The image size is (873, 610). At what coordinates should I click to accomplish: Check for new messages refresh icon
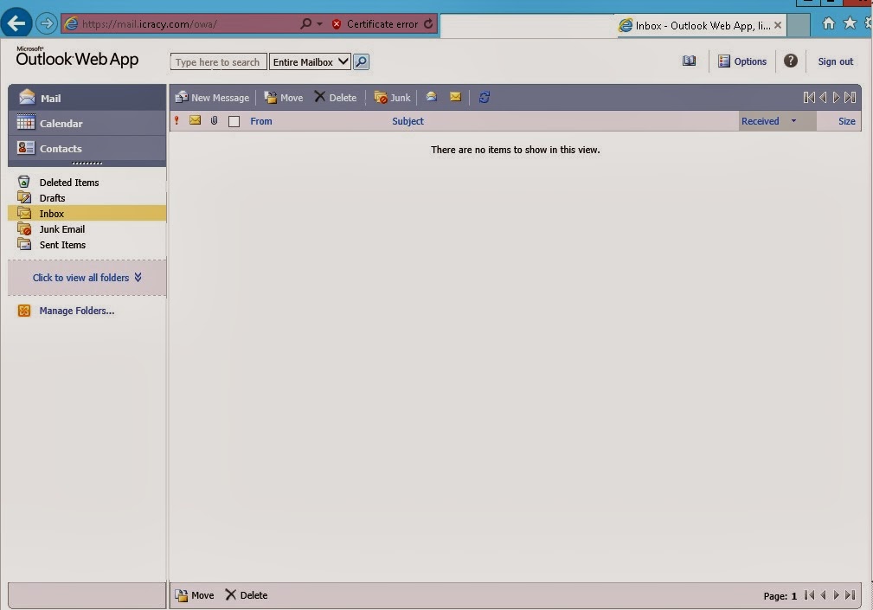[x=484, y=98]
